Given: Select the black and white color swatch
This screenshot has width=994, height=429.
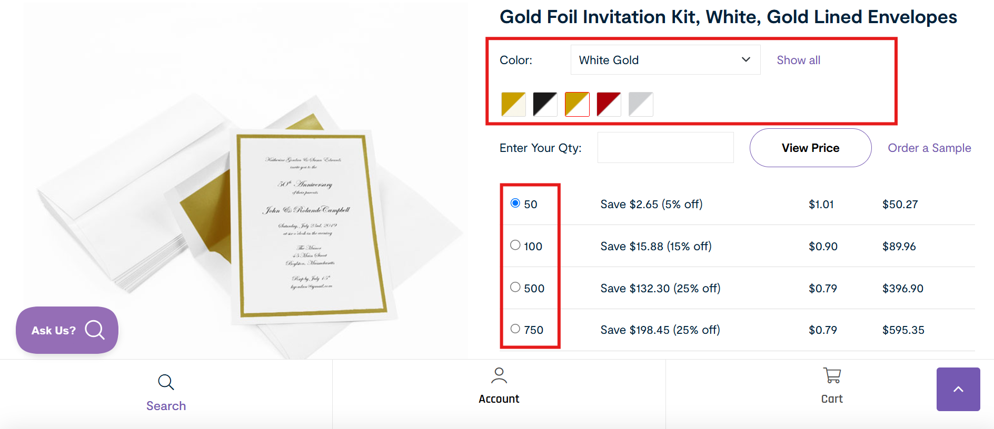Looking at the screenshot, I should click(x=545, y=104).
